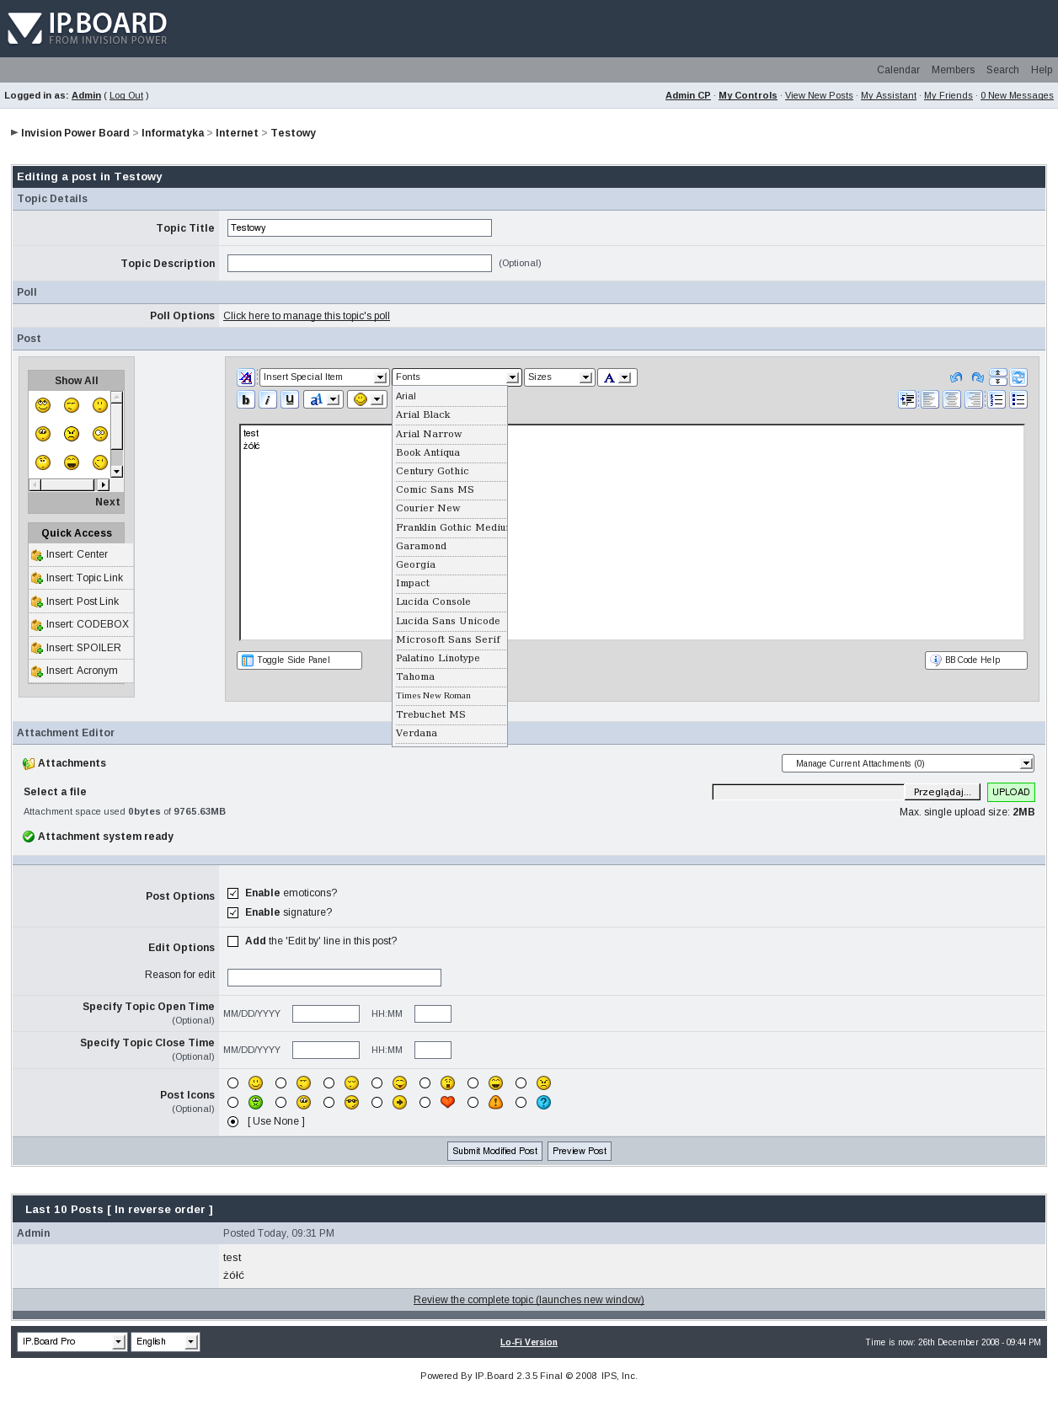Viewport: 1058px width, 1406px height.
Task: Click the bold formatting button
Action: (246, 400)
